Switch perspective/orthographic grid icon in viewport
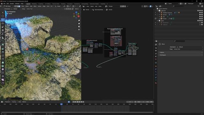 click(x=79, y=30)
